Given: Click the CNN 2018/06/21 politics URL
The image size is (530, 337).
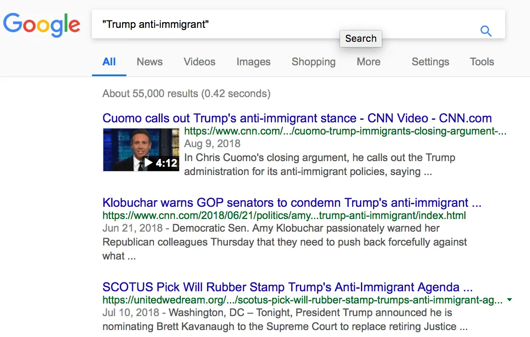Looking at the screenshot, I should pyautogui.click(x=284, y=216).
